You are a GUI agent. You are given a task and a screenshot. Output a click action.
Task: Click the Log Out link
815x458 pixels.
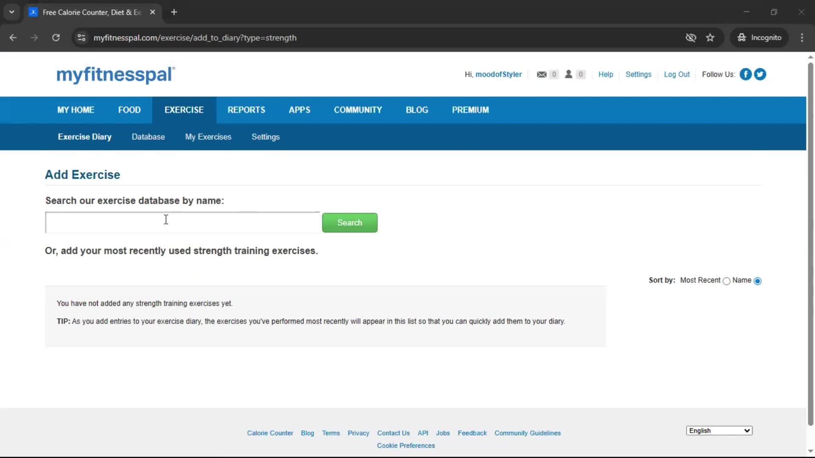tap(677, 74)
